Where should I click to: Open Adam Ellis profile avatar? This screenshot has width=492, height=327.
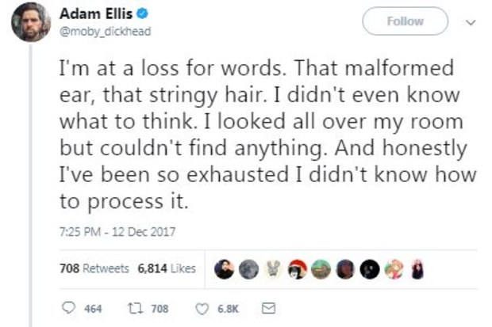click(31, 22)
